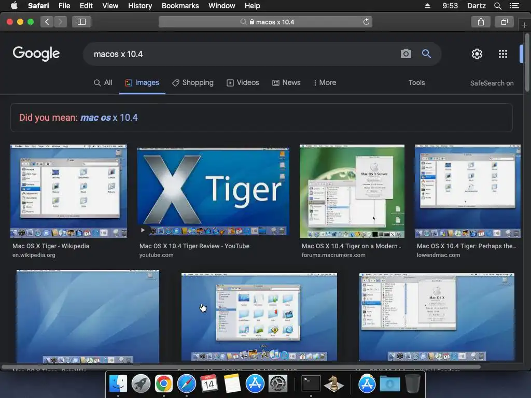Open the Bookmarks menu

[x=180, y=6]
